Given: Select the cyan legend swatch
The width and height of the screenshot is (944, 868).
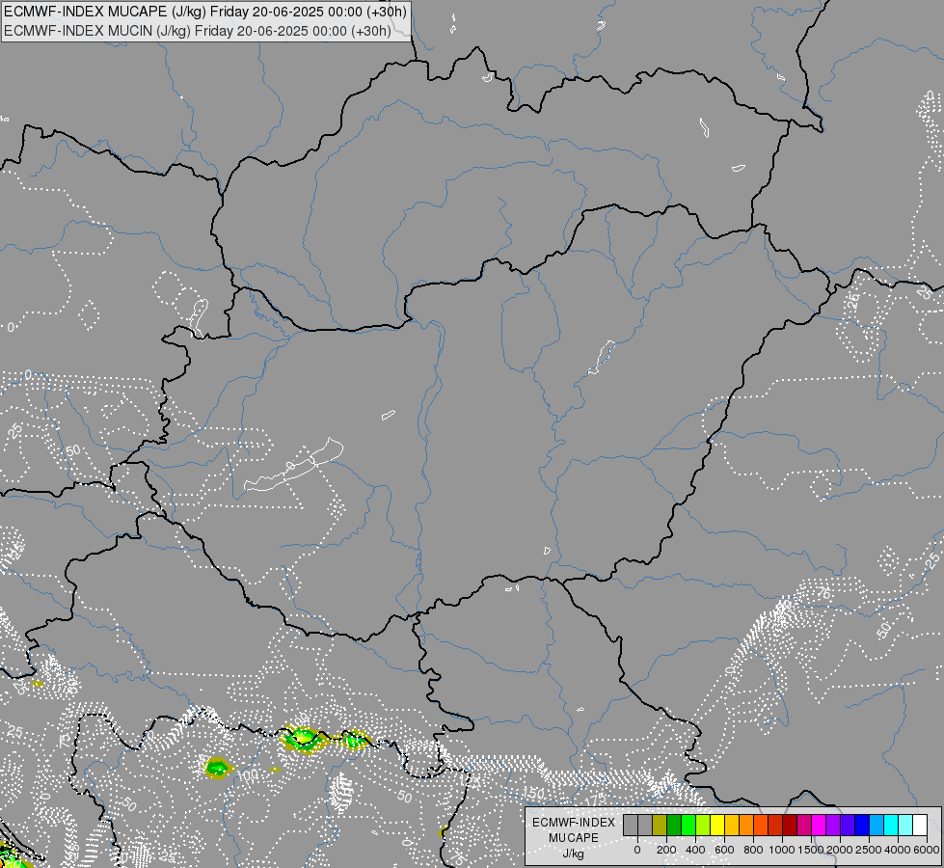Looking at the screenshot, I should (x=892, y=825).
